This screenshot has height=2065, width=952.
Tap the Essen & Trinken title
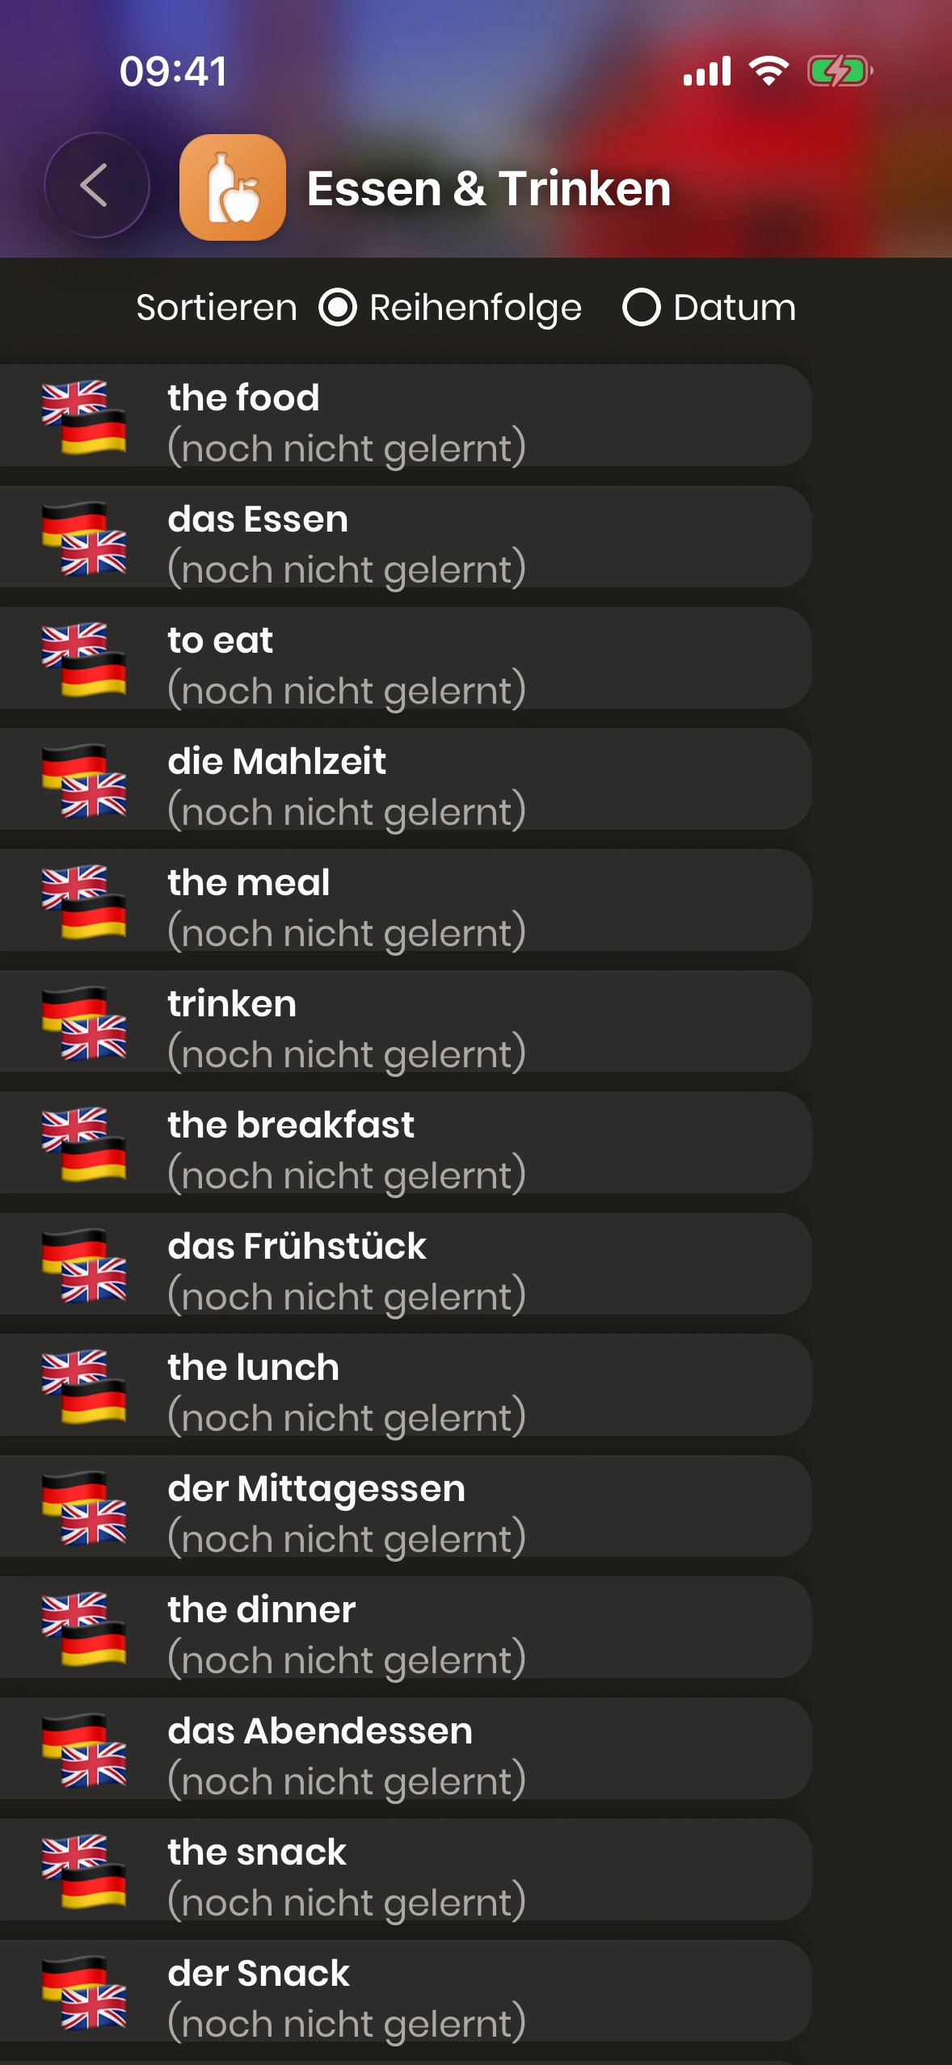coord(489,189)
